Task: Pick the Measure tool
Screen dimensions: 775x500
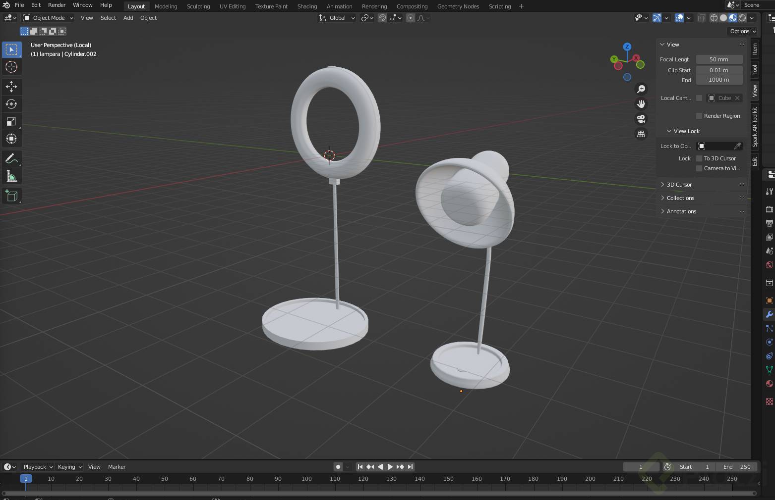Action: (x=11, y=176)
